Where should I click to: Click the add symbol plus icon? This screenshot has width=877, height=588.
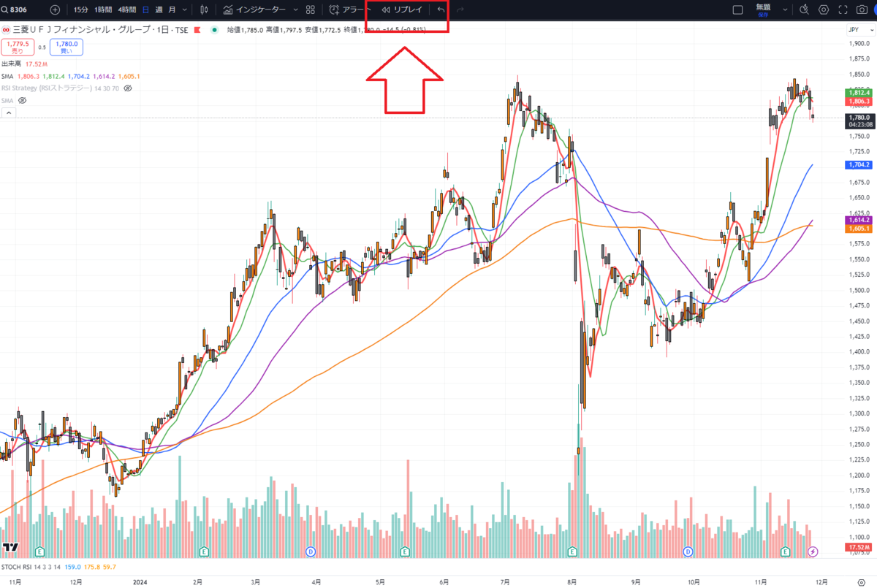55,9
